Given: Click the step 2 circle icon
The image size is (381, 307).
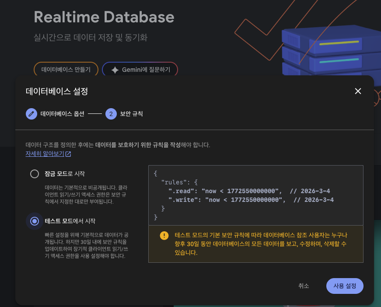Looking at the screenshot, I should pos(111,114).
